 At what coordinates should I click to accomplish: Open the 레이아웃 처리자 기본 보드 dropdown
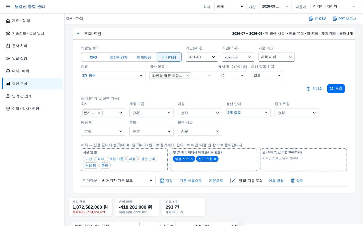[x=127, y=181]
